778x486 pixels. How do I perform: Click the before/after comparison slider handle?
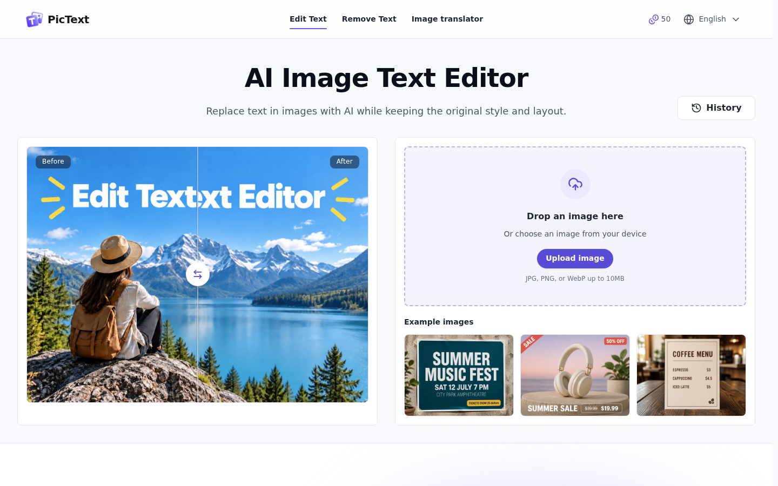[x=198, y=274]
